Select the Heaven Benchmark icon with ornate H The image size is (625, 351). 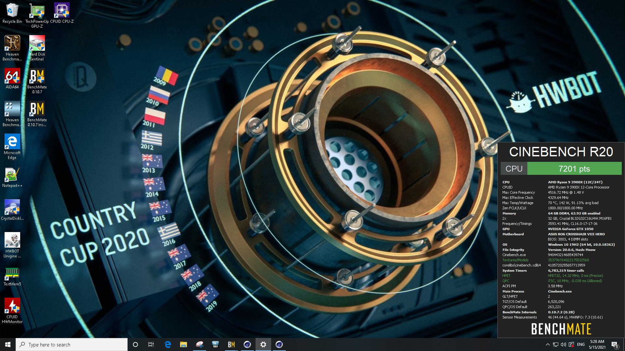(x=12, y=48)
